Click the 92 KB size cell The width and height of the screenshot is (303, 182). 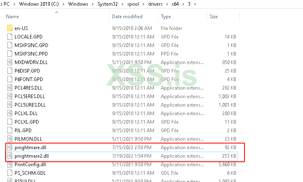pyautogui.click(x=231, y=148)
